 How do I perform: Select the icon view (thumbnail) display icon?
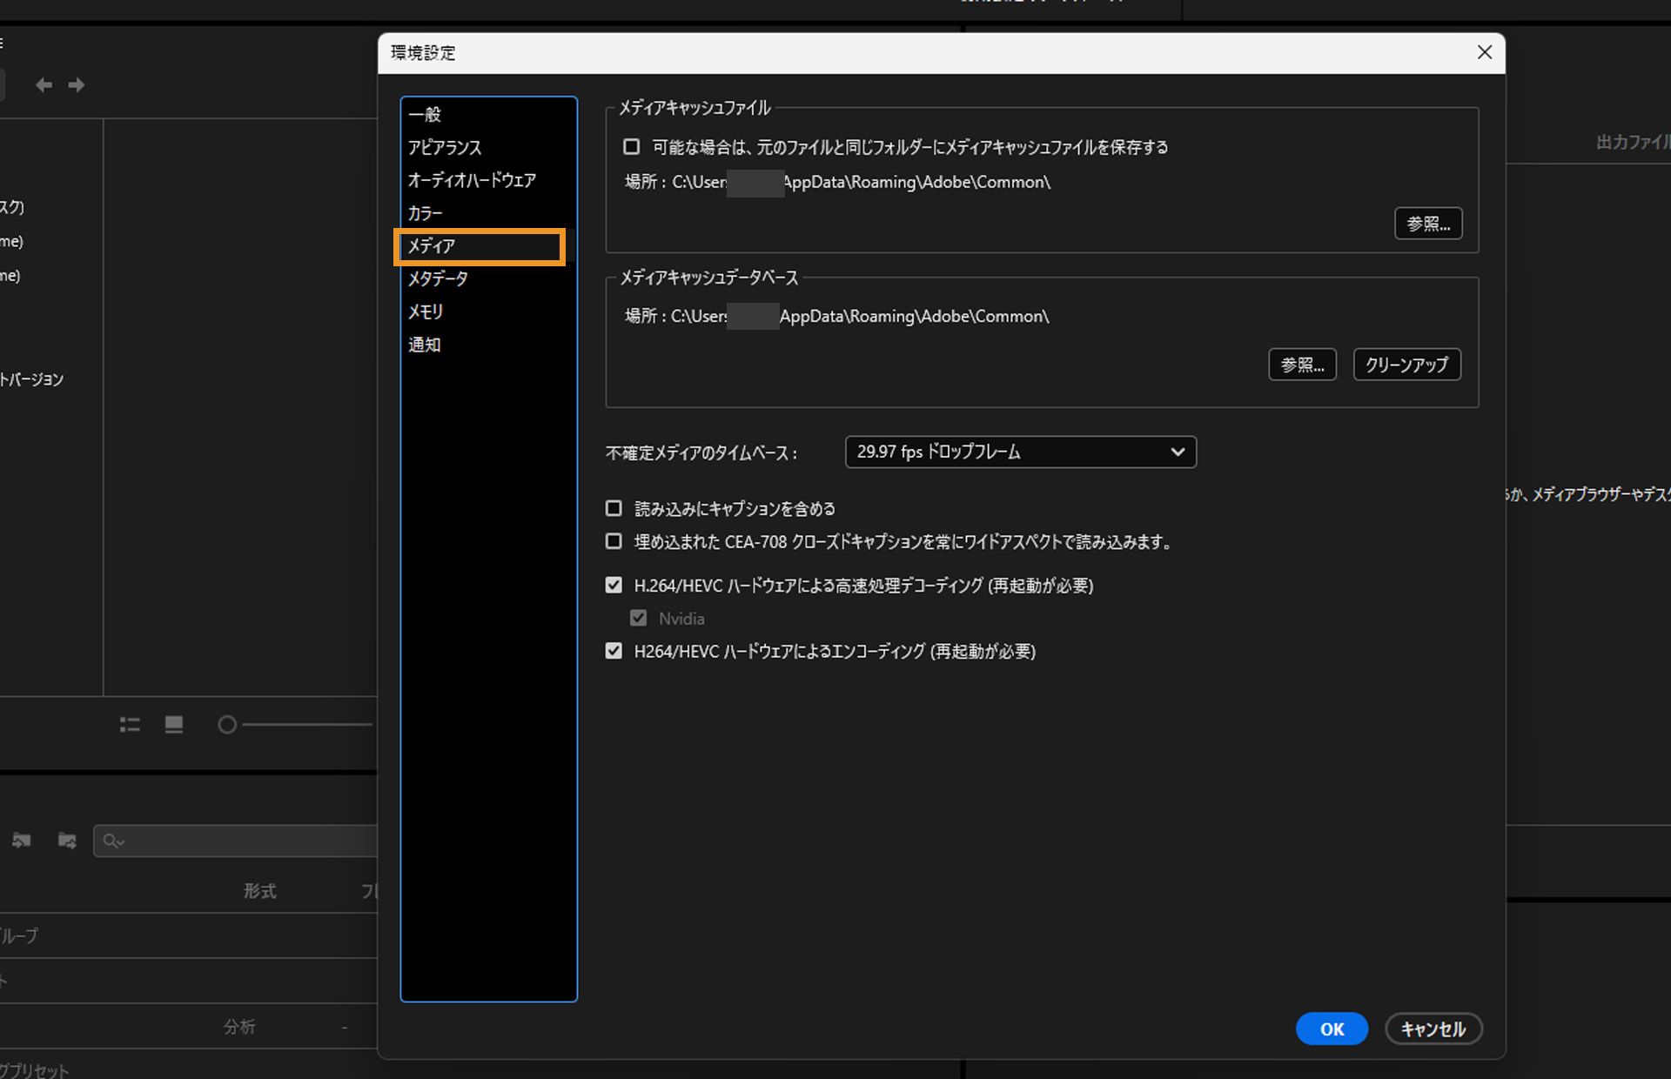173,724
